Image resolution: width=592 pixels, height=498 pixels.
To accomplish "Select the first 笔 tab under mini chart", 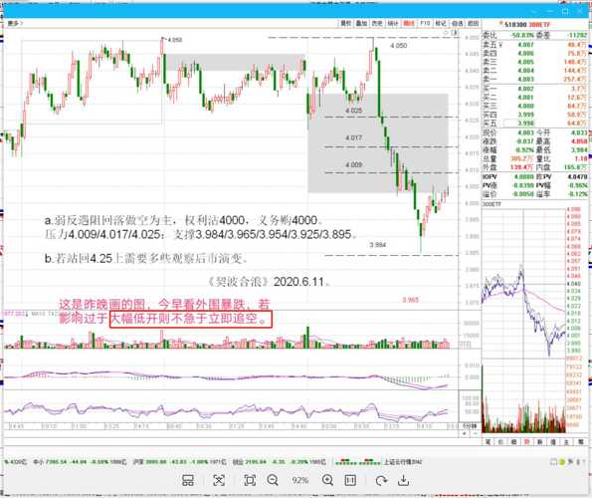I will [488, 441].
